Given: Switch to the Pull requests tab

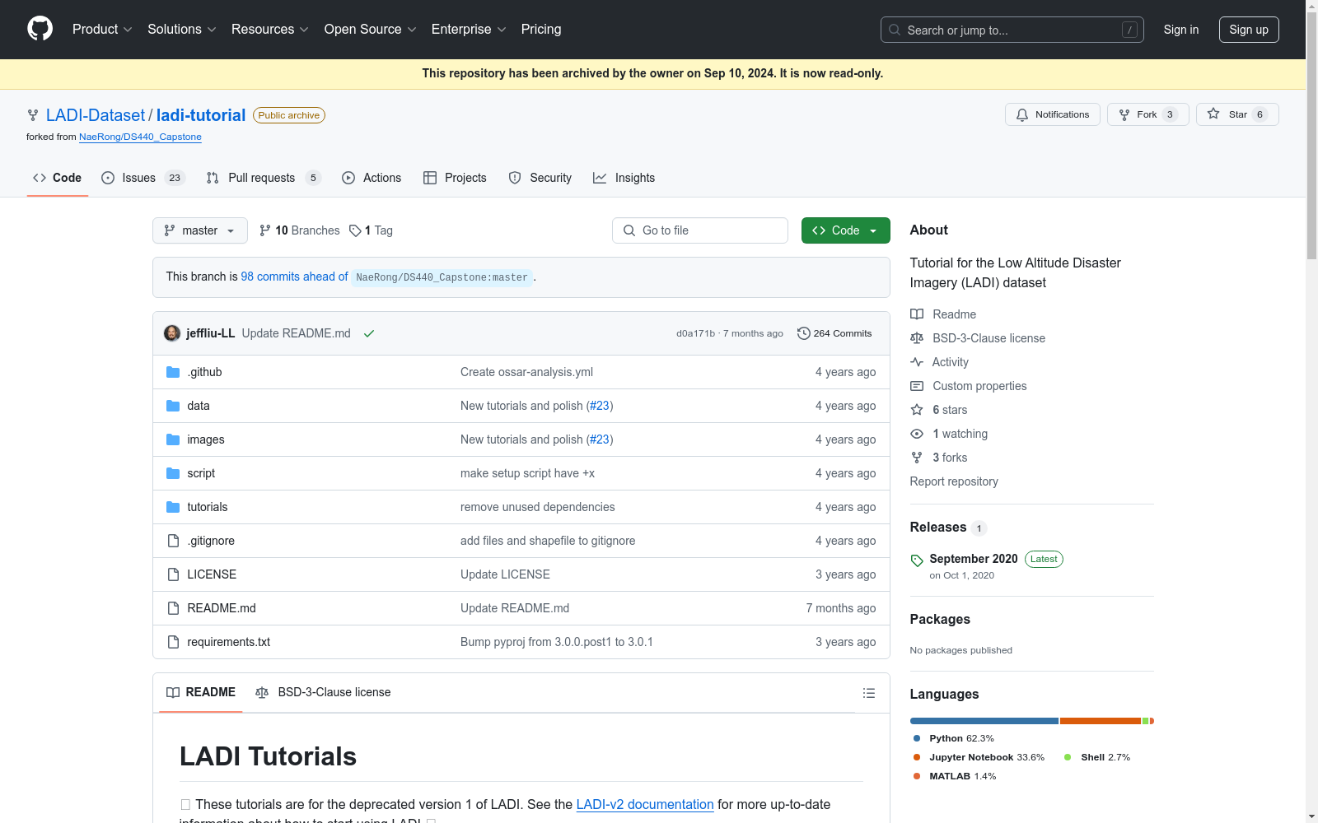Looking at the screenshot, I should pos(264,178).
